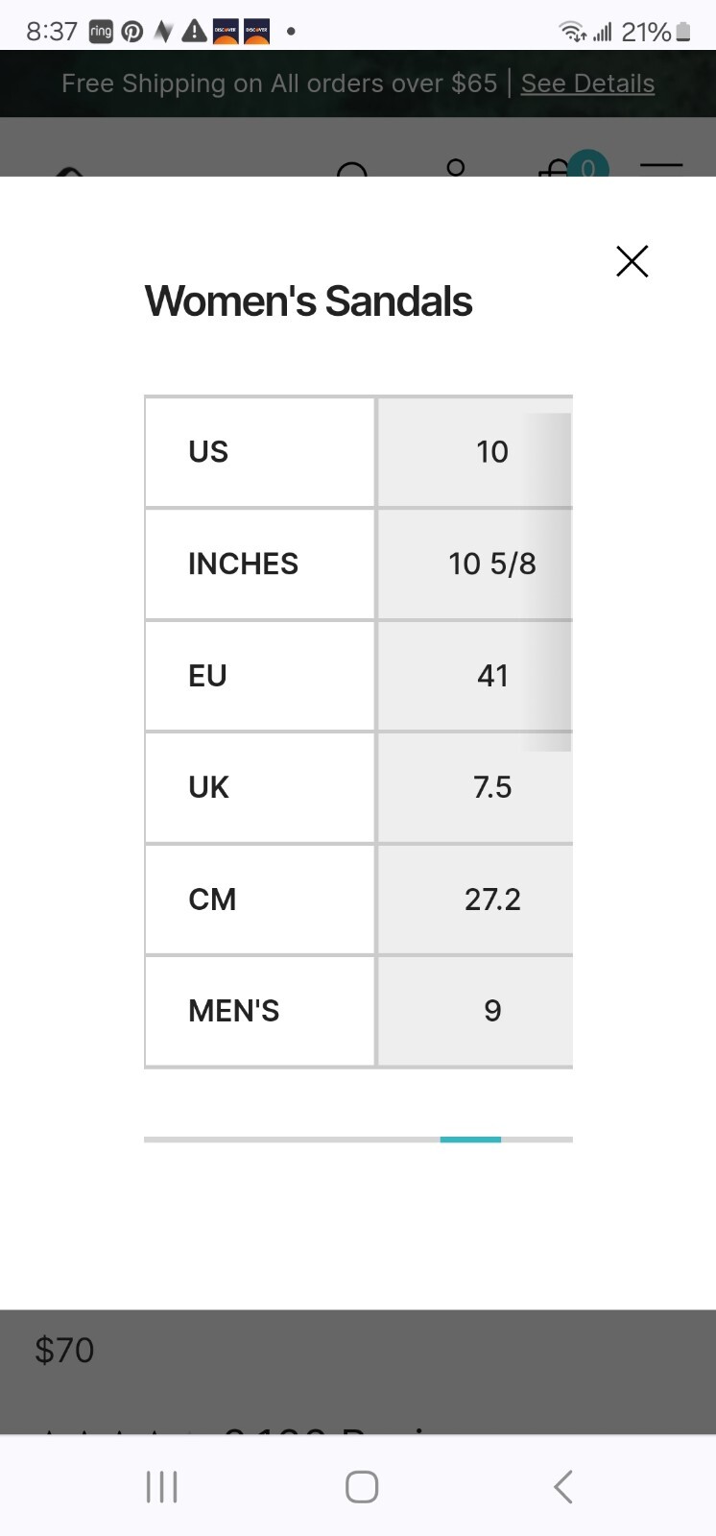Tap Android back arrow

563,1487
